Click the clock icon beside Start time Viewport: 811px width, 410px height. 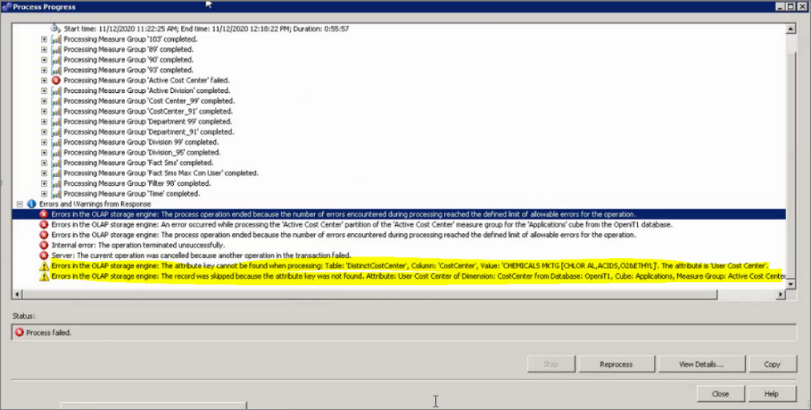(56, 29)
